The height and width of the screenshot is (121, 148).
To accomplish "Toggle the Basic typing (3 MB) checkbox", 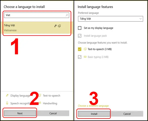I will [80, 57].
